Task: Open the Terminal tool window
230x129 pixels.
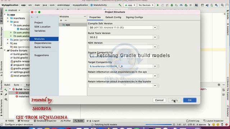Action: click(x=23, y=121)
